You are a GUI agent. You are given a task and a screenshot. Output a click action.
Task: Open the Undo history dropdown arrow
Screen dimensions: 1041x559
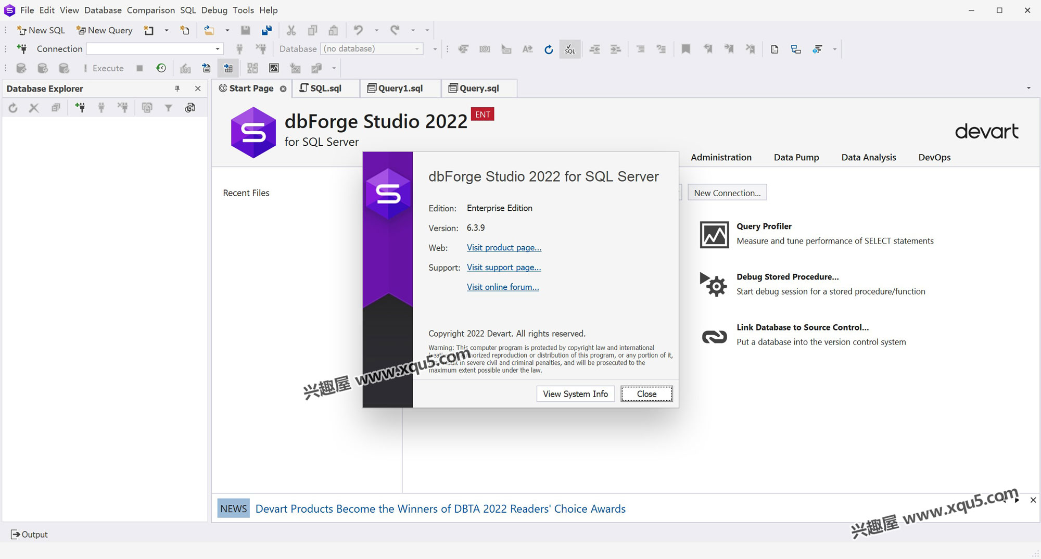376,30
